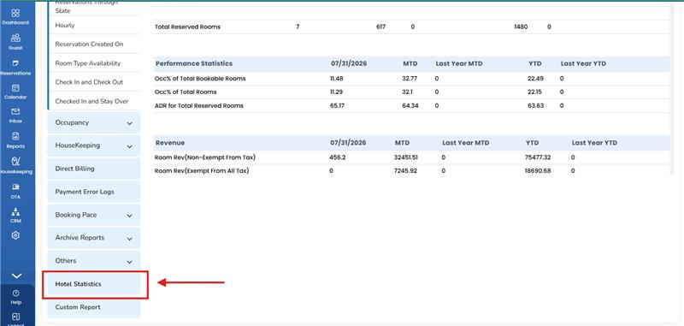The height and width of the screenshot is (326, 684).
Task: Open the Inbox mail icon
Action: (15, 112)
